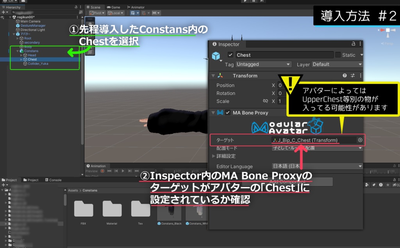This screenshot has height=248, width=400.
Task: Toggle scene visibility eye in Hierarchy
Action: (x=3, y=17)
